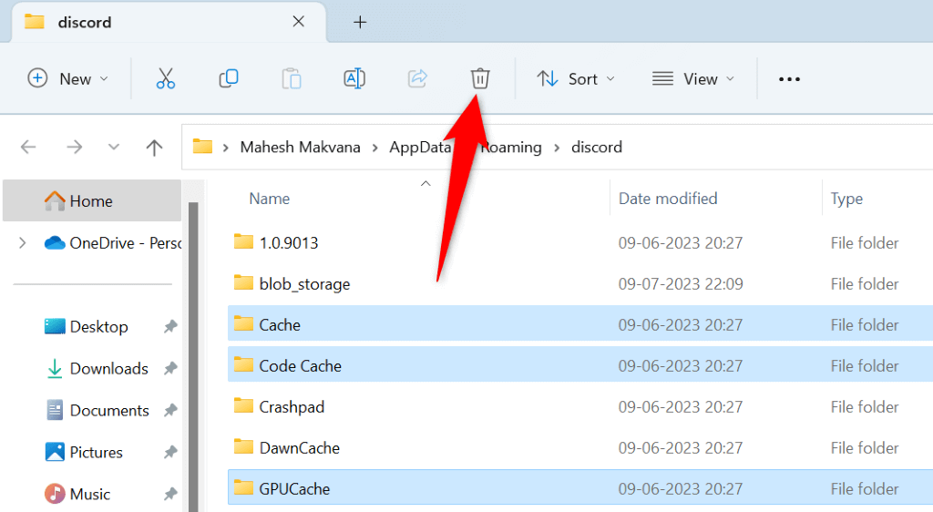Click the Share icon in toolbar
Viewport: 933px width, 512px height.
coord(417,78)
